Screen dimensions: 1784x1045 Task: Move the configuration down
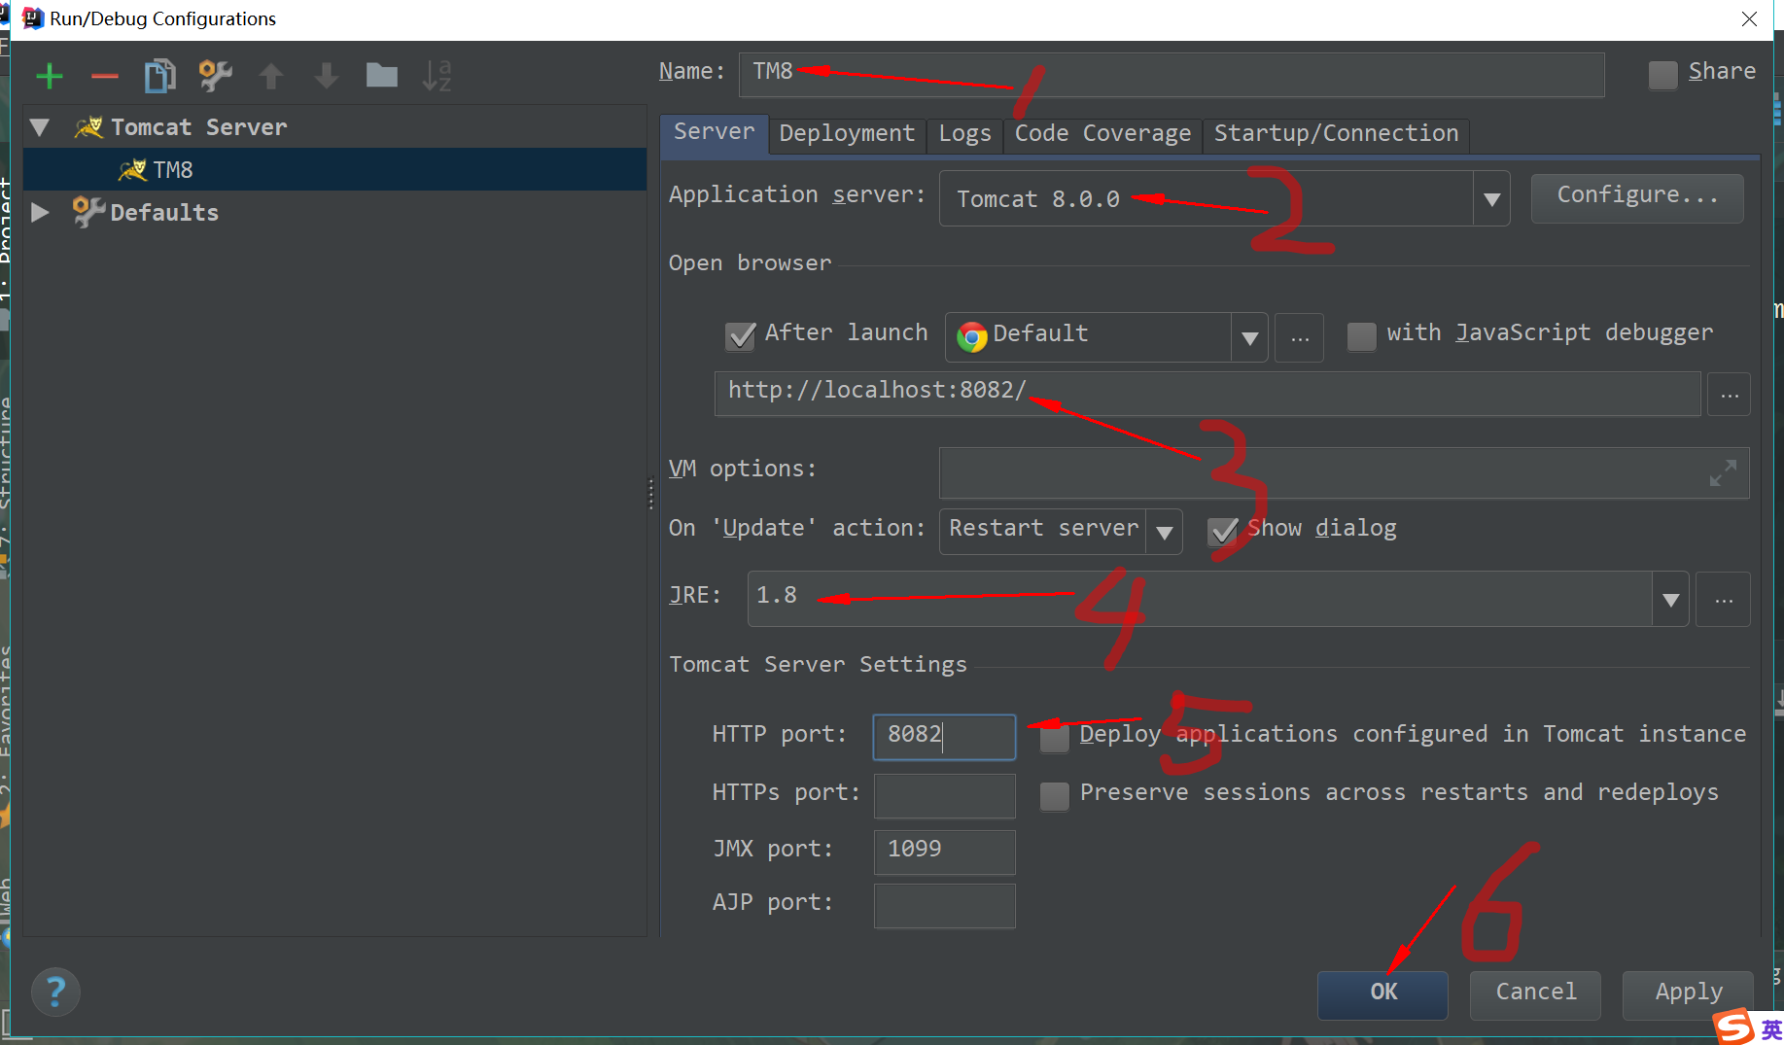tap(327, 76)
